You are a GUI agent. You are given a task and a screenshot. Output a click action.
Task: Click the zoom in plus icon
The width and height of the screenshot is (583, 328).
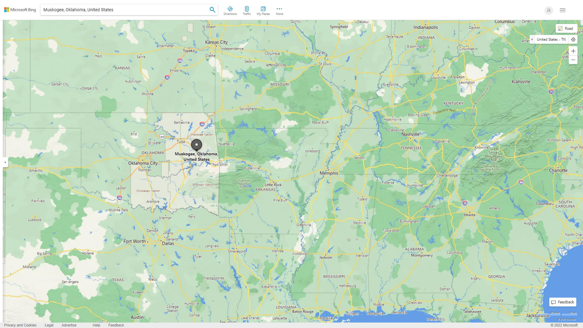click(573, 51)
